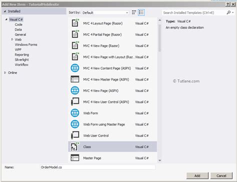237x182 pixels.
Task: Click the MVC 4 View Page with Layout icon
Action: pos(75,56)
